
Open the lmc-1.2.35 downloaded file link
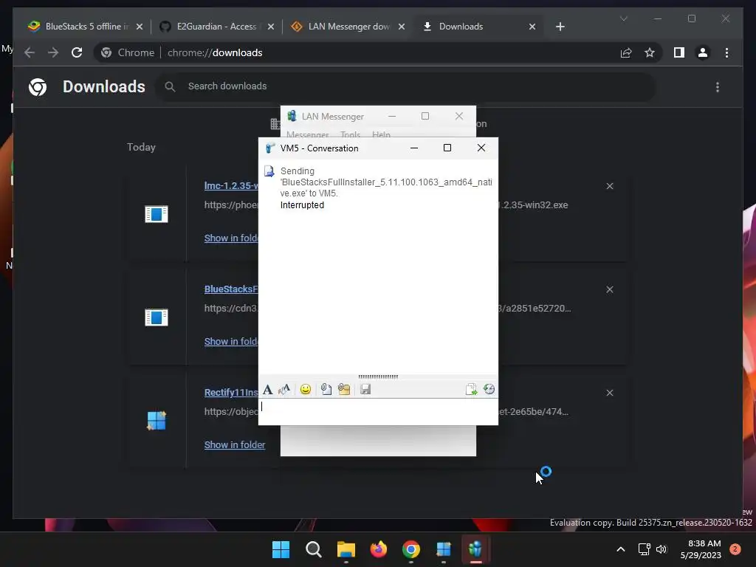coord(231,185)
